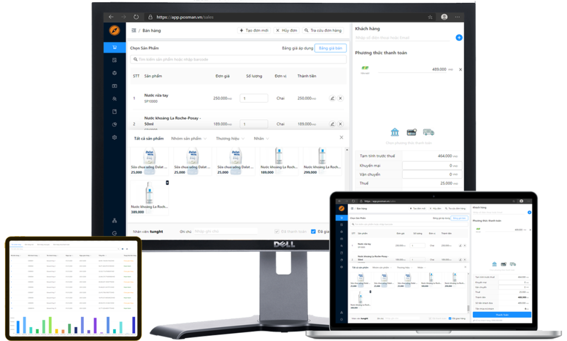Click the user account icon in sidebar bottom
This screenshot has width=567, height=341.
114,220
